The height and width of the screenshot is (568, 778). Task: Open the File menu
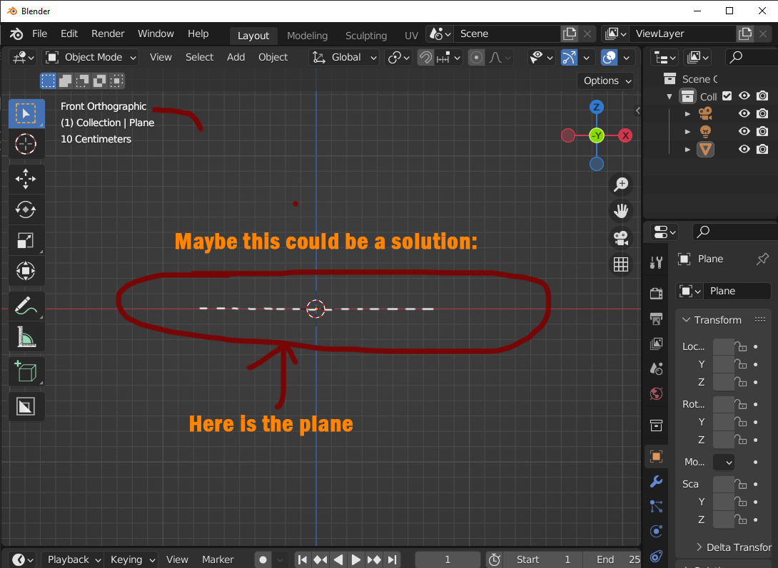click(x=40, y=33)
